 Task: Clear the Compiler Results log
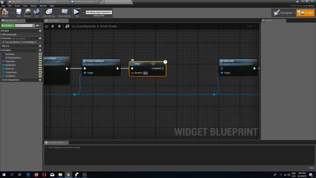click(x=312, y=168)
